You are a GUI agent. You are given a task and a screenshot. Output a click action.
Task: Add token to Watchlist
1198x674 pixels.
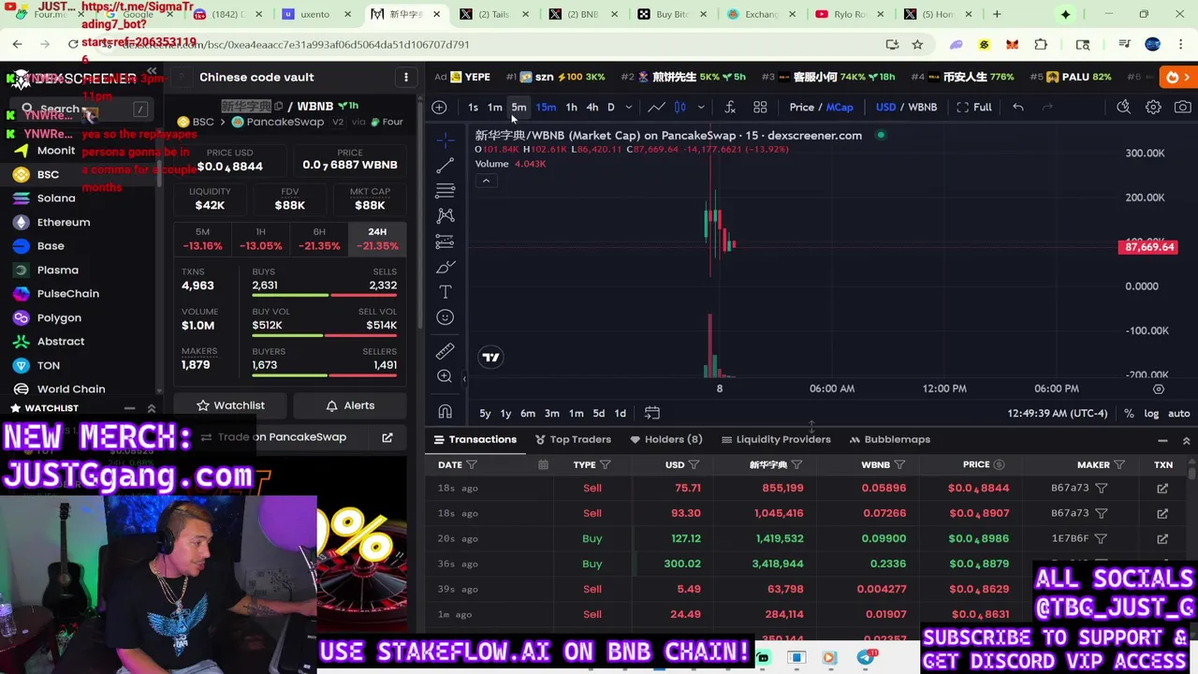point(230,405)
